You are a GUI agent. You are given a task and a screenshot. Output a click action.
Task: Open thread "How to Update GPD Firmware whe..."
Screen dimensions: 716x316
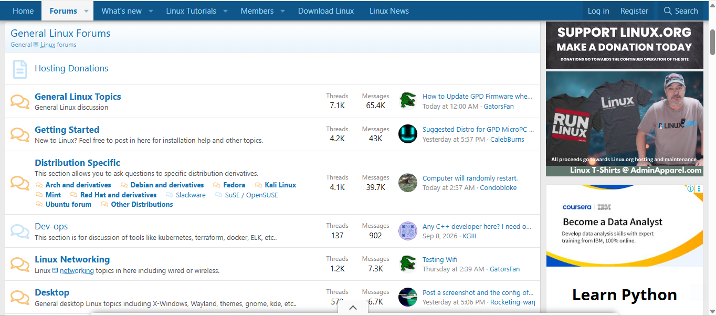click(477, 97)
